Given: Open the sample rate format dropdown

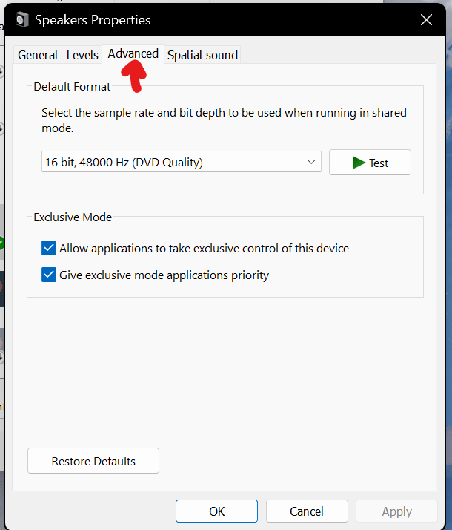Looking at the screenshot, I should pos(181,162).
